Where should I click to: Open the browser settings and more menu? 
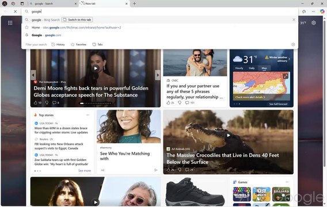pyautogui.click(x=313, y=11)
